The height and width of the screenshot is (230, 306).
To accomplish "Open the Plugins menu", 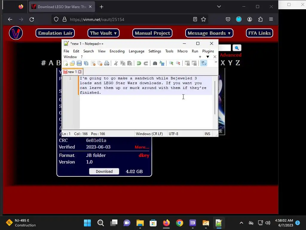I will (x=208, y=51).
